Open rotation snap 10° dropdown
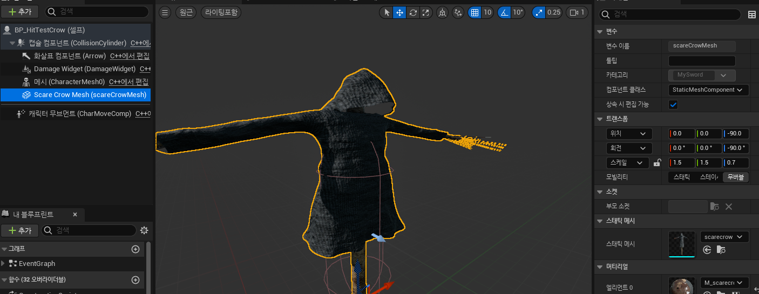 (518, 12)
